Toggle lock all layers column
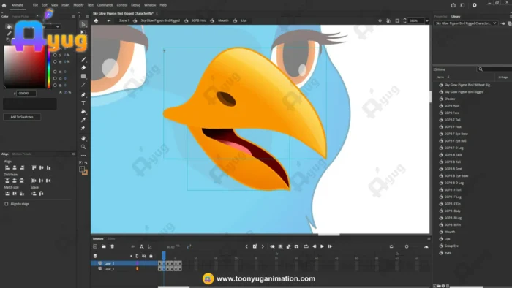 tap(151, 256)
